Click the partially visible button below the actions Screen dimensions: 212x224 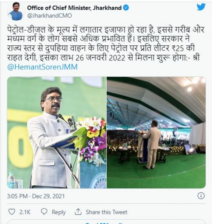coord(106,222)
